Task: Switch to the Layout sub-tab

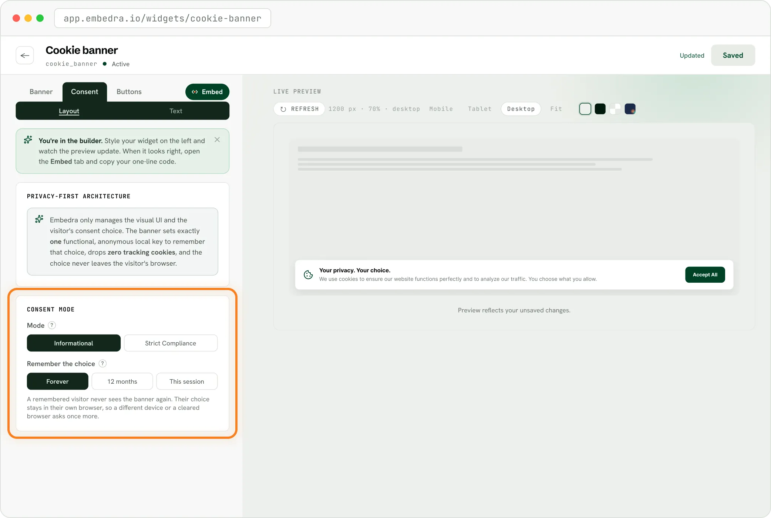Action: coord(69,111)
